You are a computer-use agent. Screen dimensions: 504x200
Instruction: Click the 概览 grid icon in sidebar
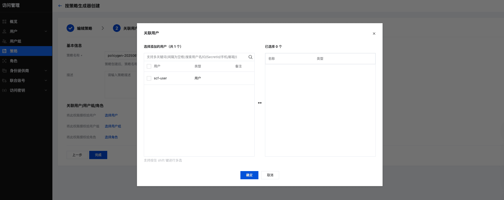click(x=4, y=22)
